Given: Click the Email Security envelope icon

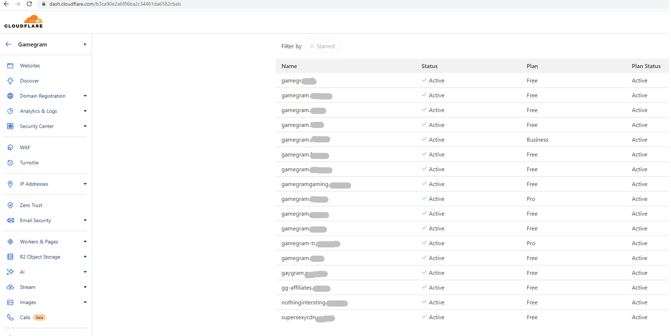Looking at the screenshot, I should (x=10, y=221).
